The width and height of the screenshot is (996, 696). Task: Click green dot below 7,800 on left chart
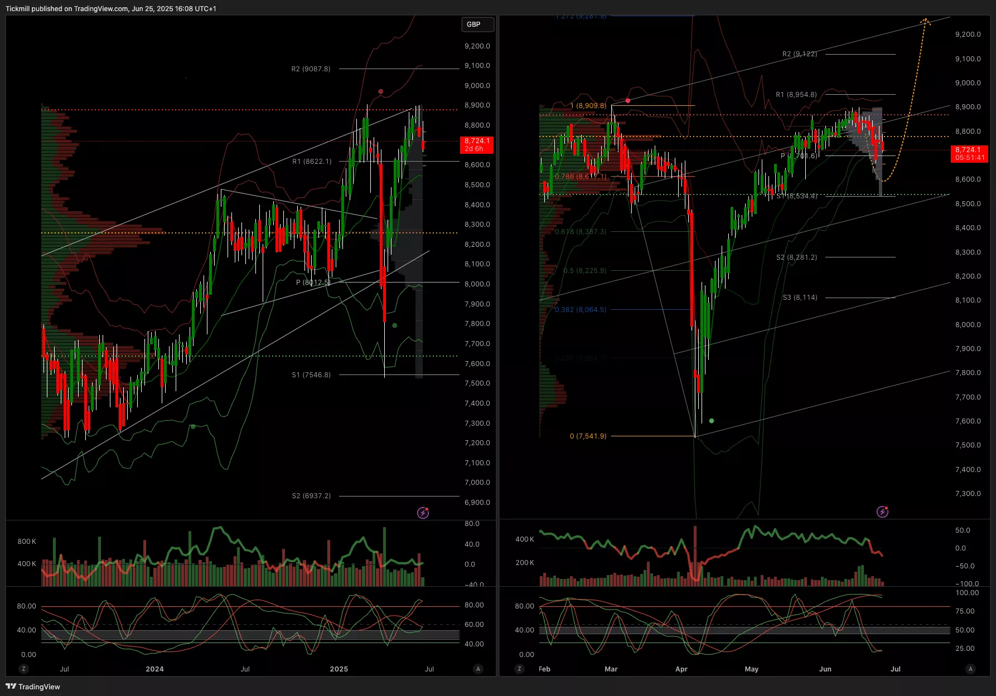pos(395,325)
